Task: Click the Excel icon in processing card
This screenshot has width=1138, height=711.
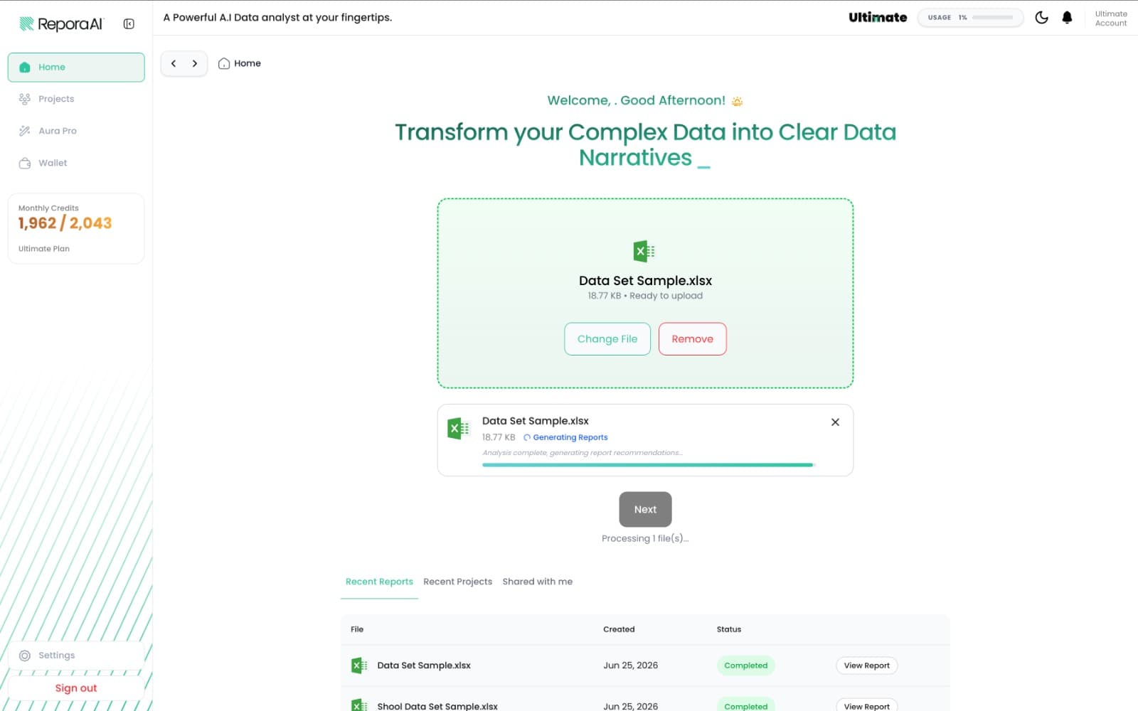Action: point(459,429)
